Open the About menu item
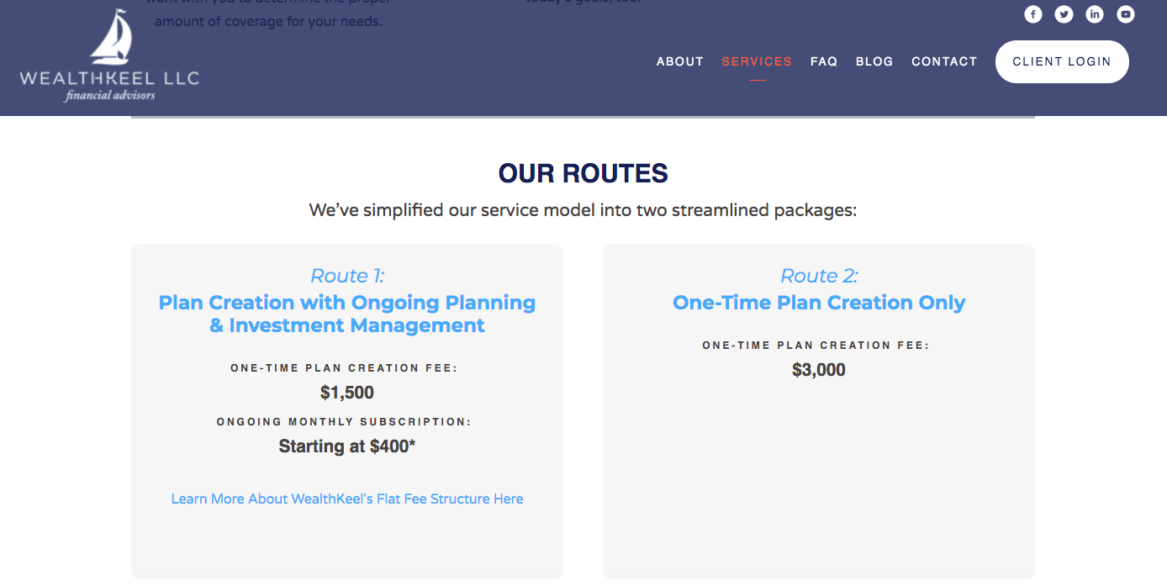 pyautogui.click(x=679, y=61)
